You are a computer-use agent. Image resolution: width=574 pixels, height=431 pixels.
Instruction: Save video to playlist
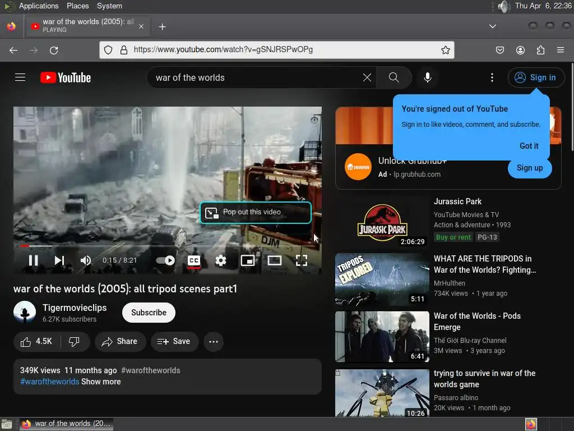[x=174, y=342]
